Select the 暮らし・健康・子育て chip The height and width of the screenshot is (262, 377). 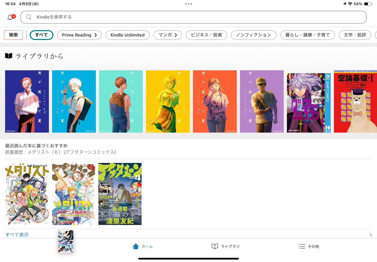click(x=308, y=35)
